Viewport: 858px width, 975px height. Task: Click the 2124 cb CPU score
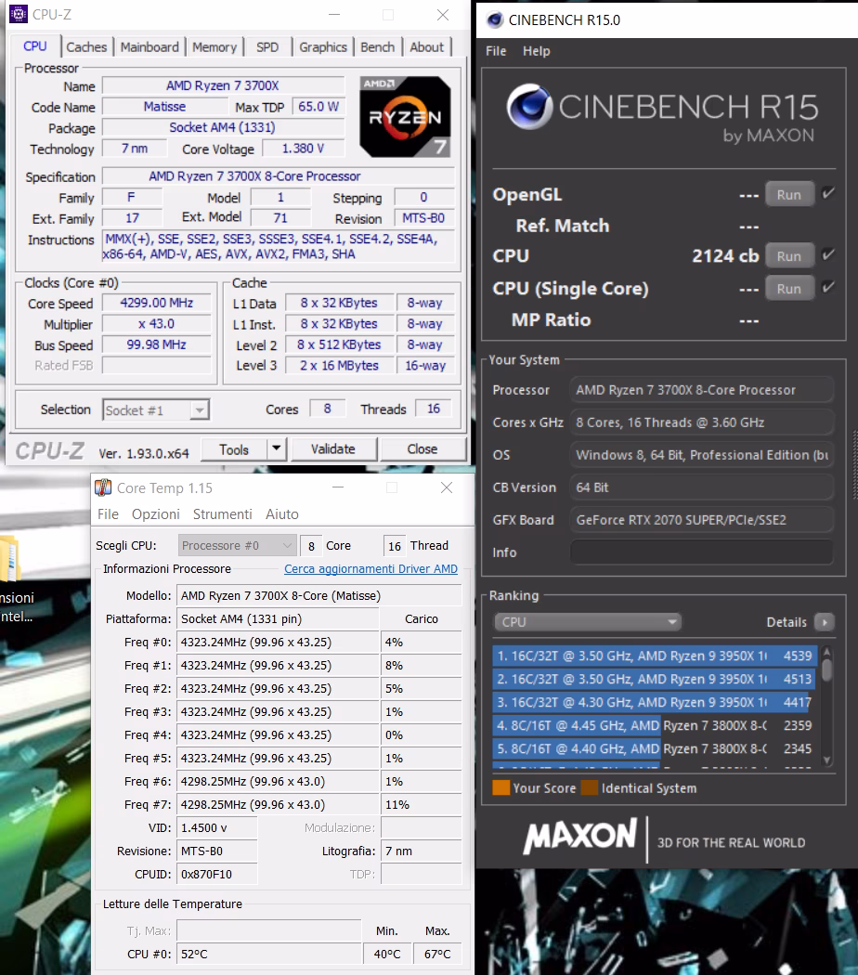tap(725, 256)
